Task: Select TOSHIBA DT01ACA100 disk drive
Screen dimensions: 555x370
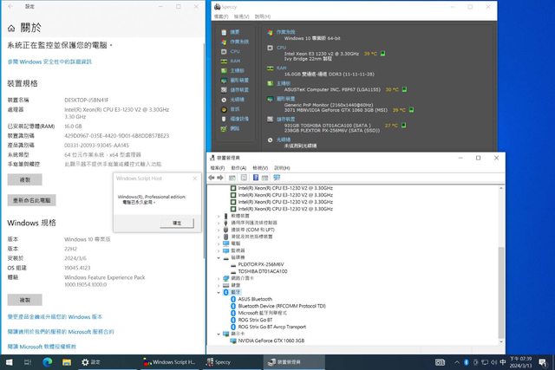Action: click(263, 272)
